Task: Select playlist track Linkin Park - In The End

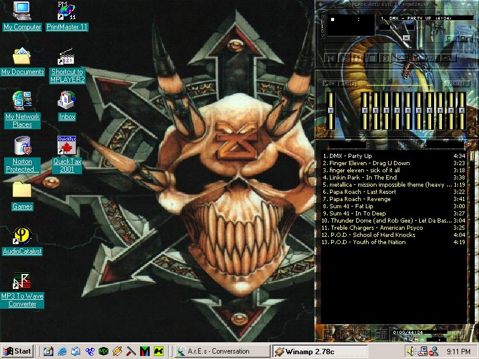Action: [x=394, y=177]
